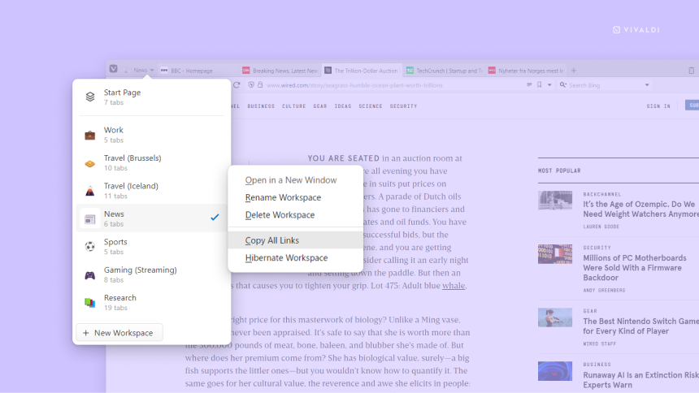
Task: Open the Age of Ozempic article
Action: pyautogui.click(x=640, y=209)
